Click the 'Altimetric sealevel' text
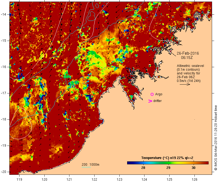Screen dimensions: 219x182 (190, 66)
